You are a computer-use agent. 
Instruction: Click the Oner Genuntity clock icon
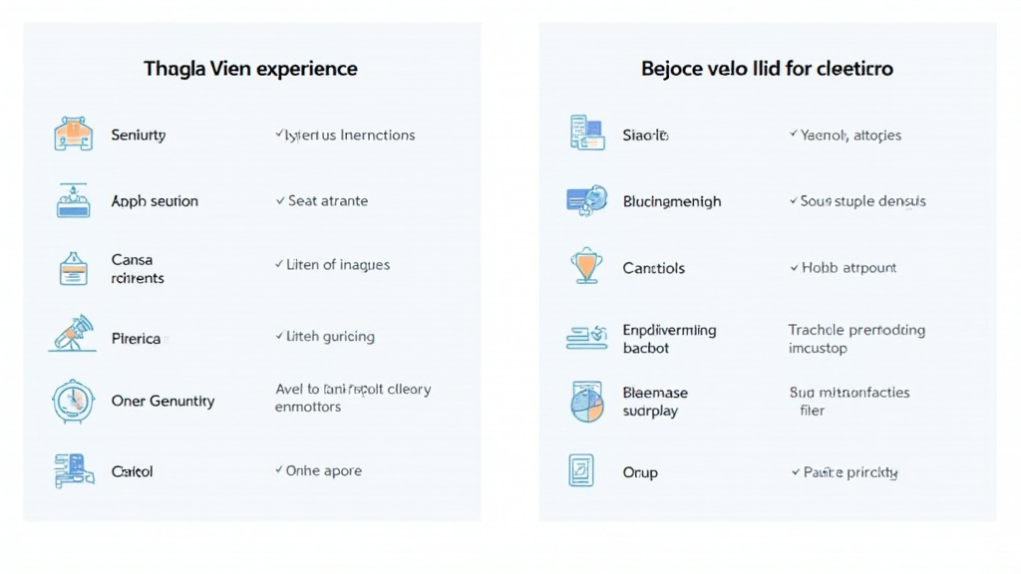pos(73,402)
